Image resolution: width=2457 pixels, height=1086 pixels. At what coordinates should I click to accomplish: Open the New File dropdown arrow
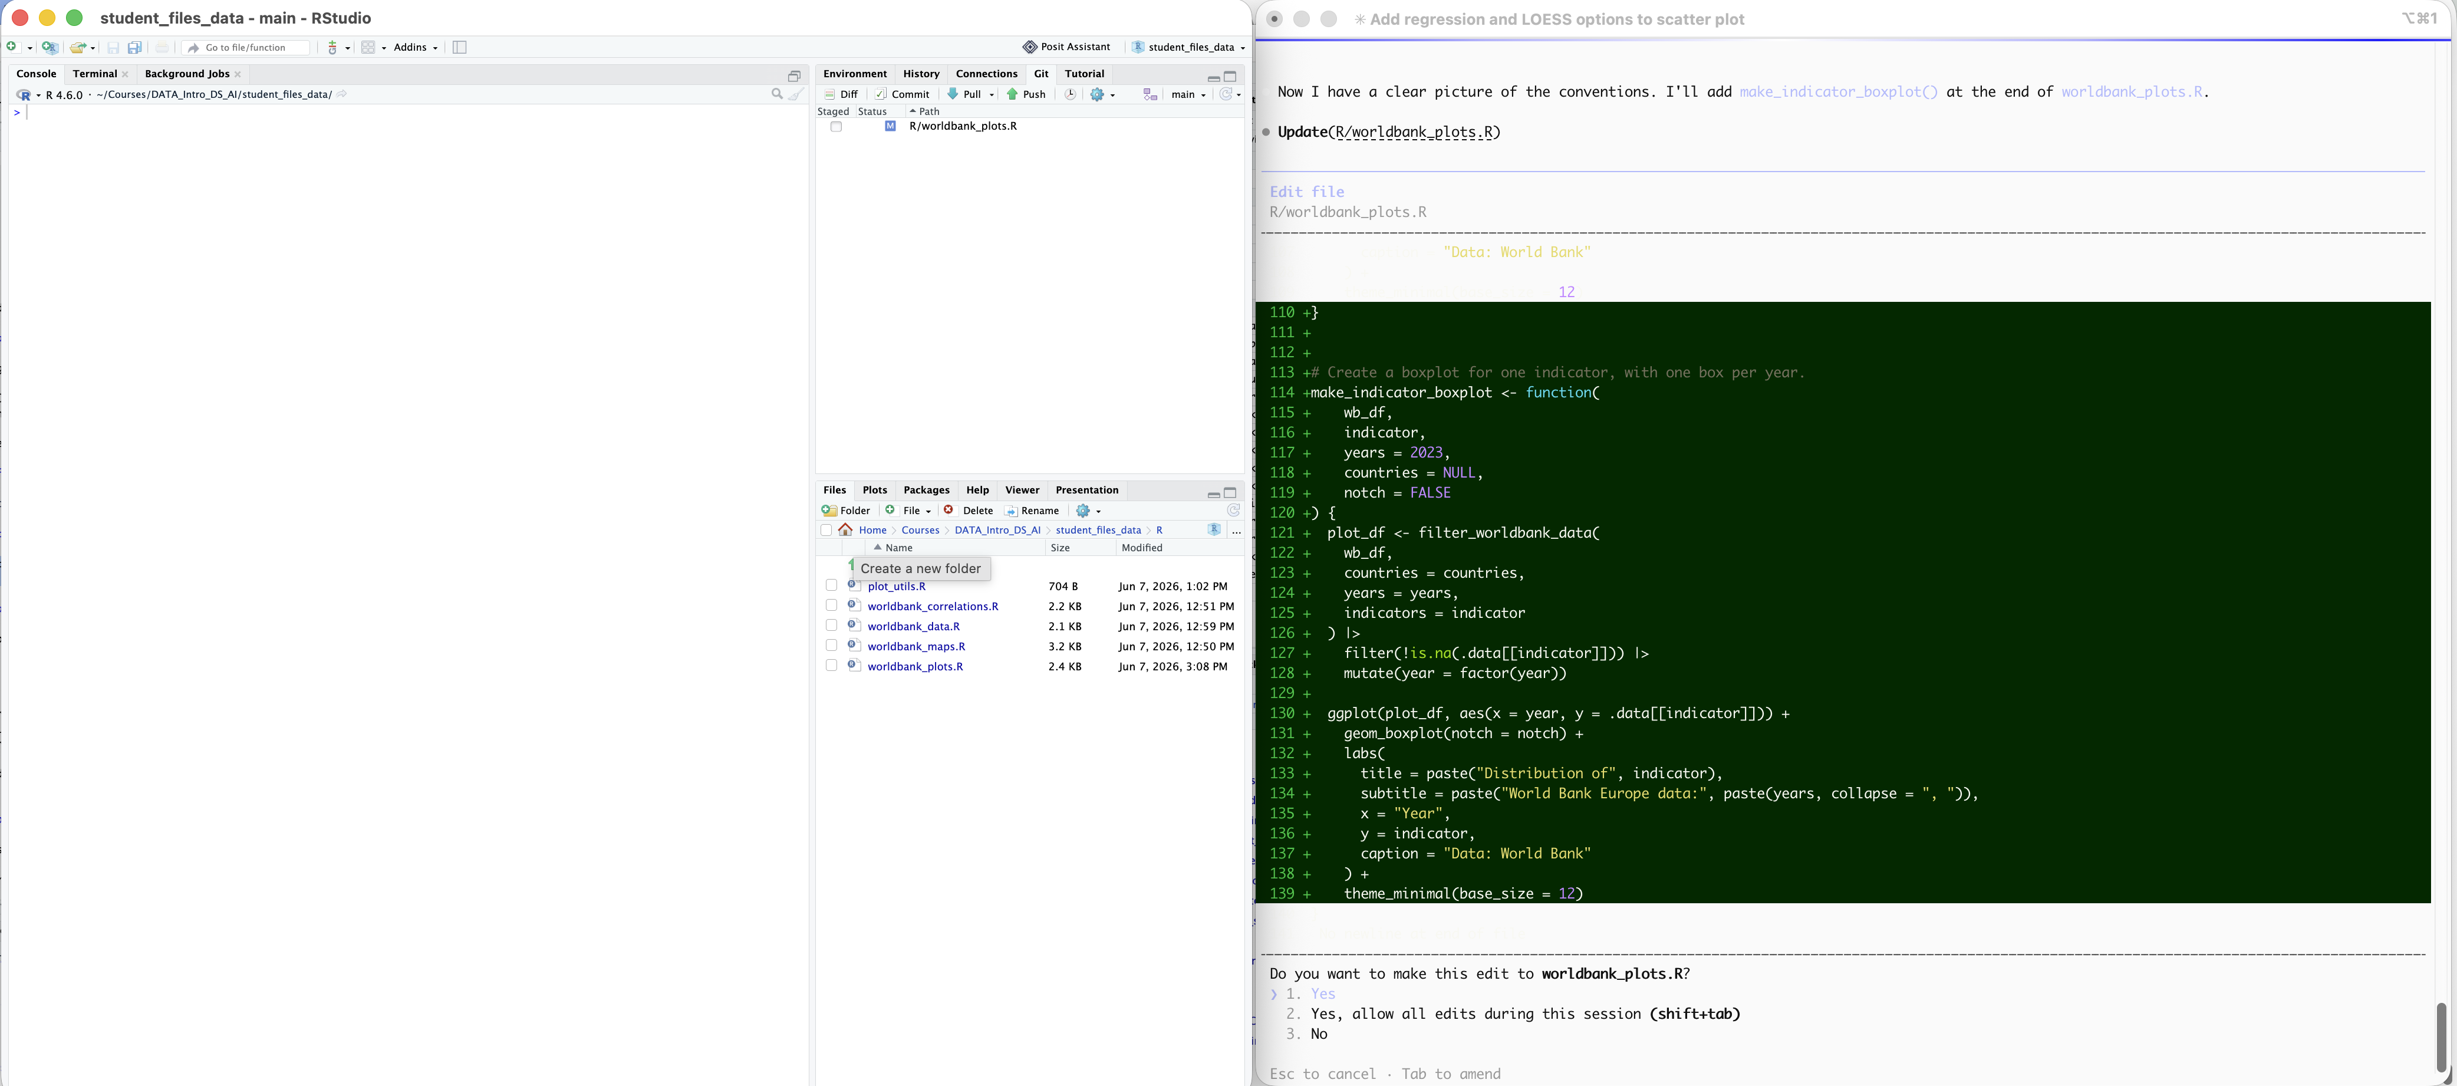click(29, 48)
